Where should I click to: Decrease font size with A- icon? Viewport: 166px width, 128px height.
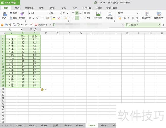coord(67,13)
